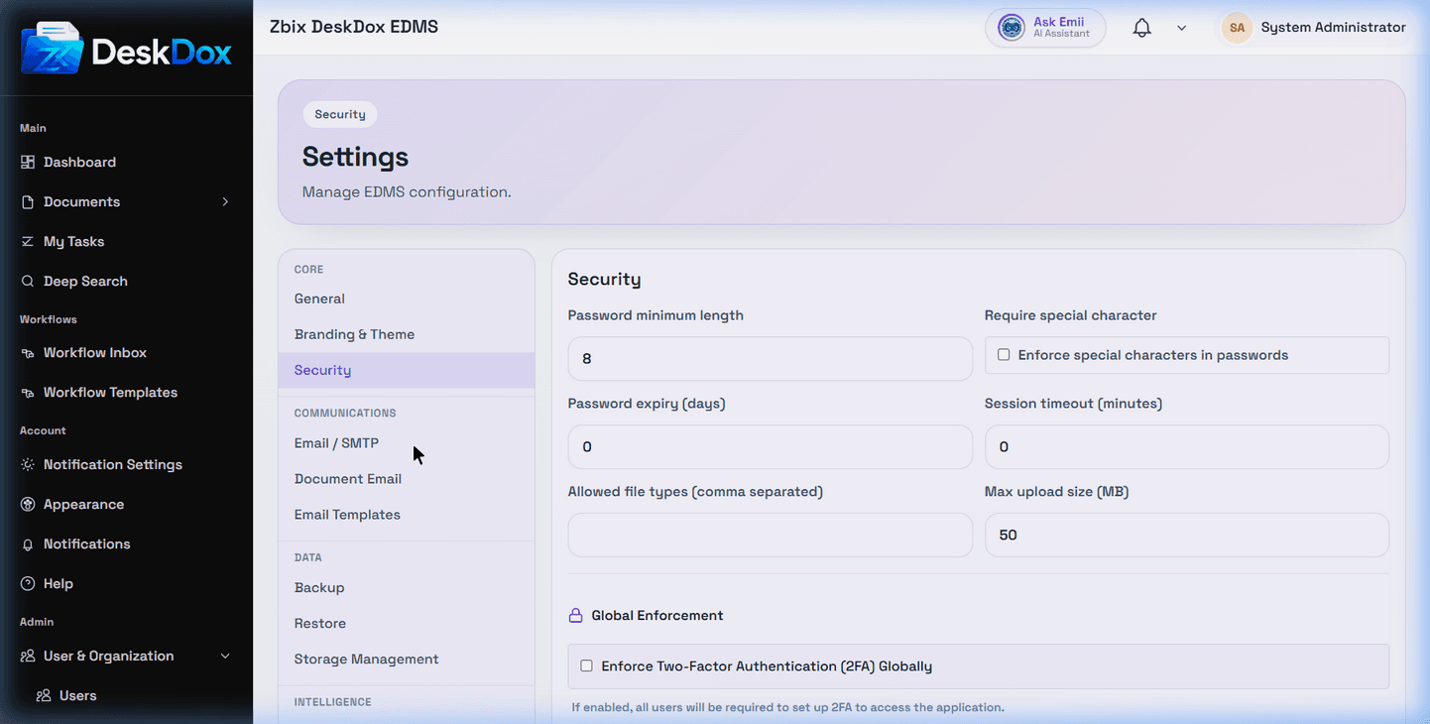The image size is (1430, 724).
Task: Click the Max upload size field
Action: (1186, 535)
